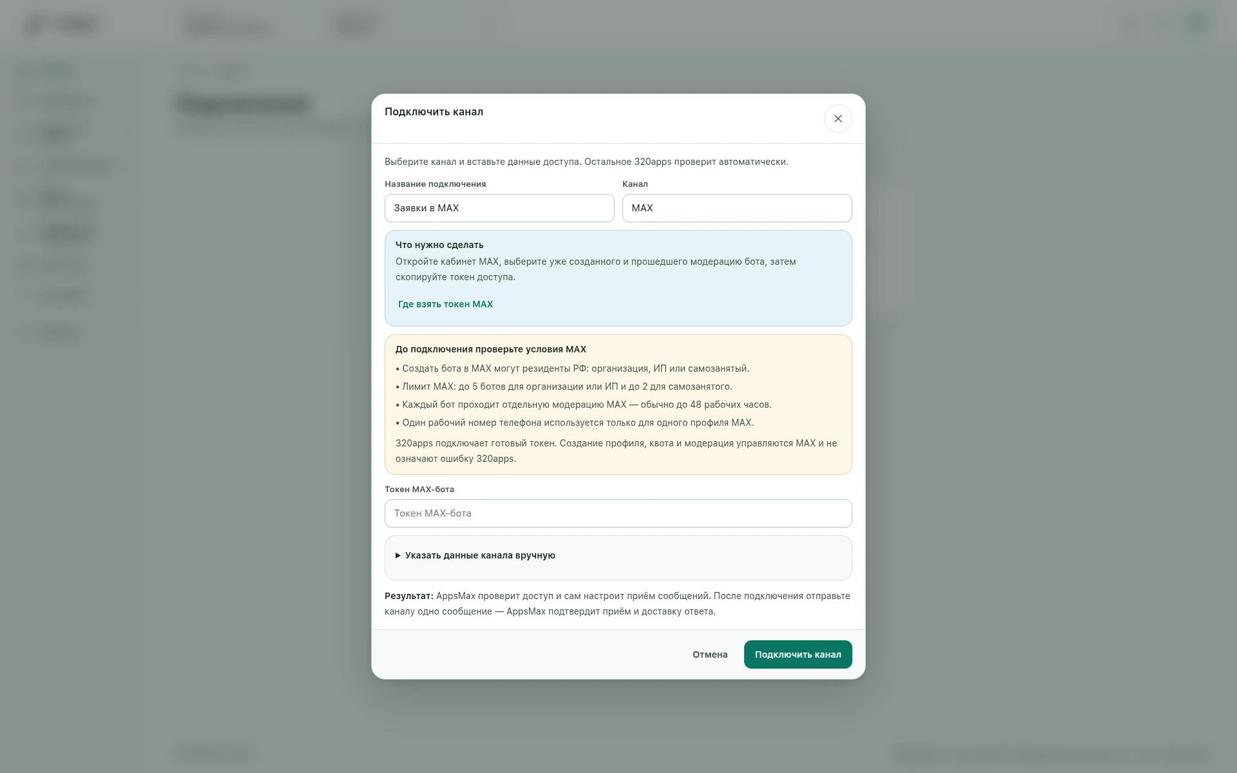Image resolution: width=1237 pixels, height=773 pixels.
Task: Click the Что нужно сделать heading
Action: tap(439, 245)
